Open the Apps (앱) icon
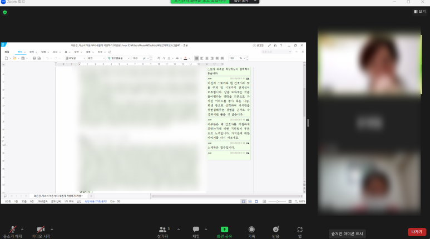 pos(300,229)
